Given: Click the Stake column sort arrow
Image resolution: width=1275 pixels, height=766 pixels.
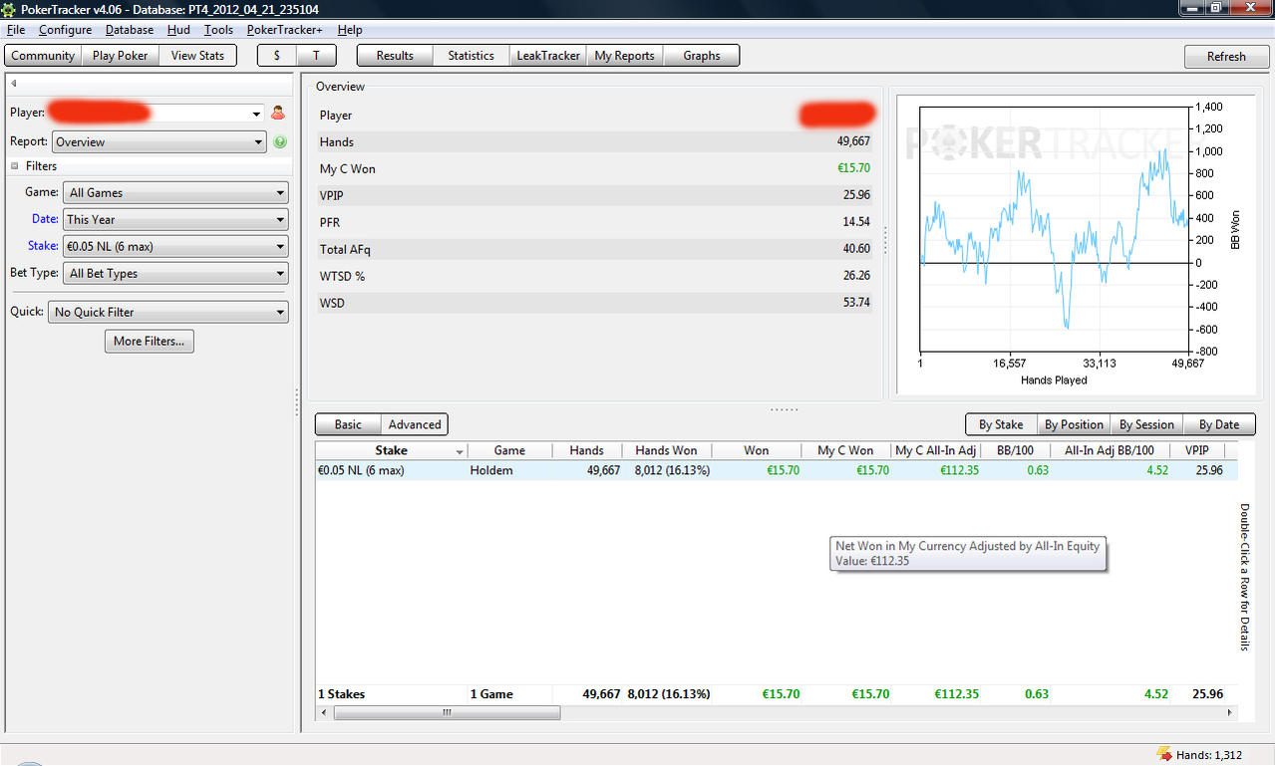Looking at the screenshot, I should pos(460,452).
